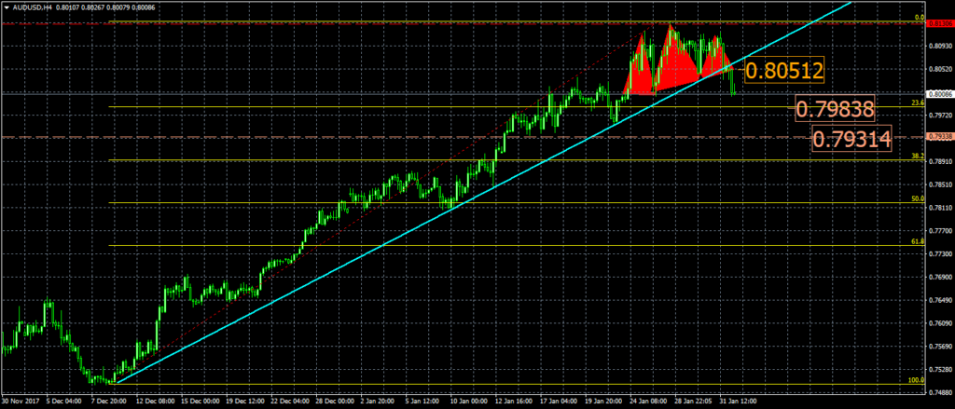Viewport: 955px width, 409px height.
Task: Select the 0.79314 price label box
Action: (x=851, y=140)
